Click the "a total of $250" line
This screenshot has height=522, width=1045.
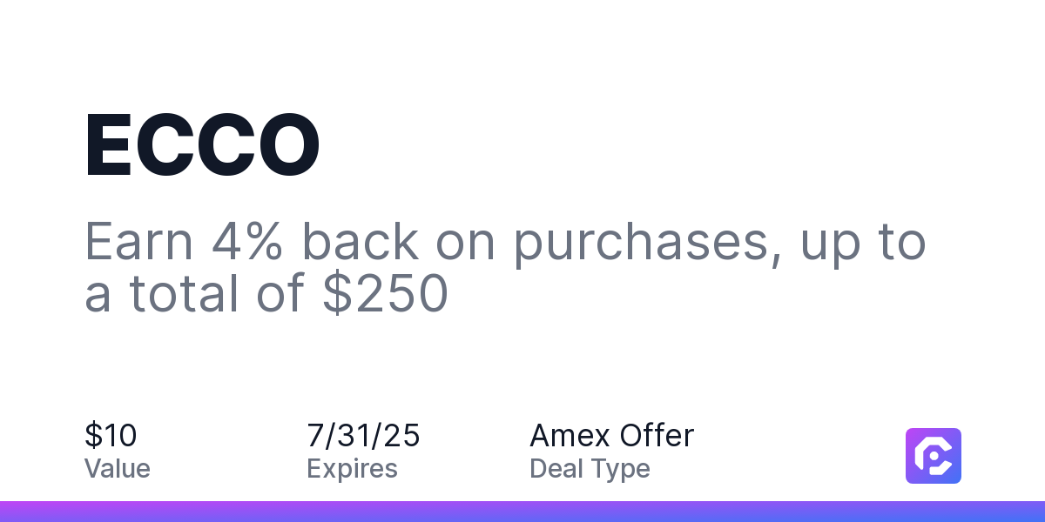pos(266,293)
